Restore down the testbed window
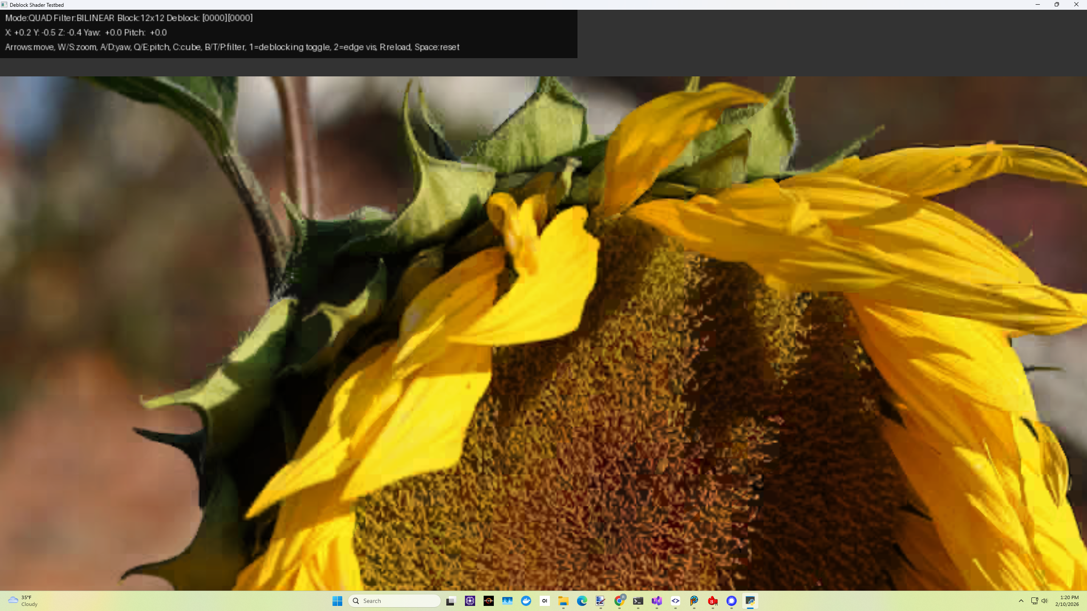Viewport: 1087px width, 611px height. pyautogui.click(x=1057, y=5)
